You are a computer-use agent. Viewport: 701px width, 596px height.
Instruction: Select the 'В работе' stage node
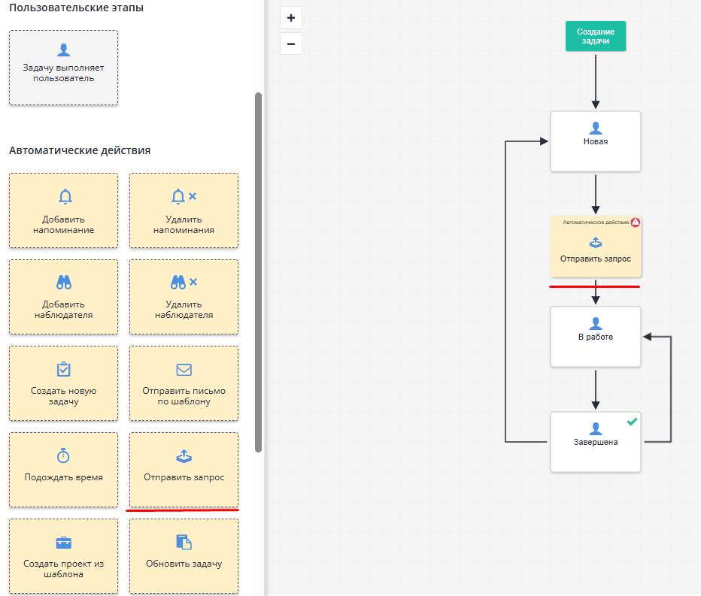point(595,337)
